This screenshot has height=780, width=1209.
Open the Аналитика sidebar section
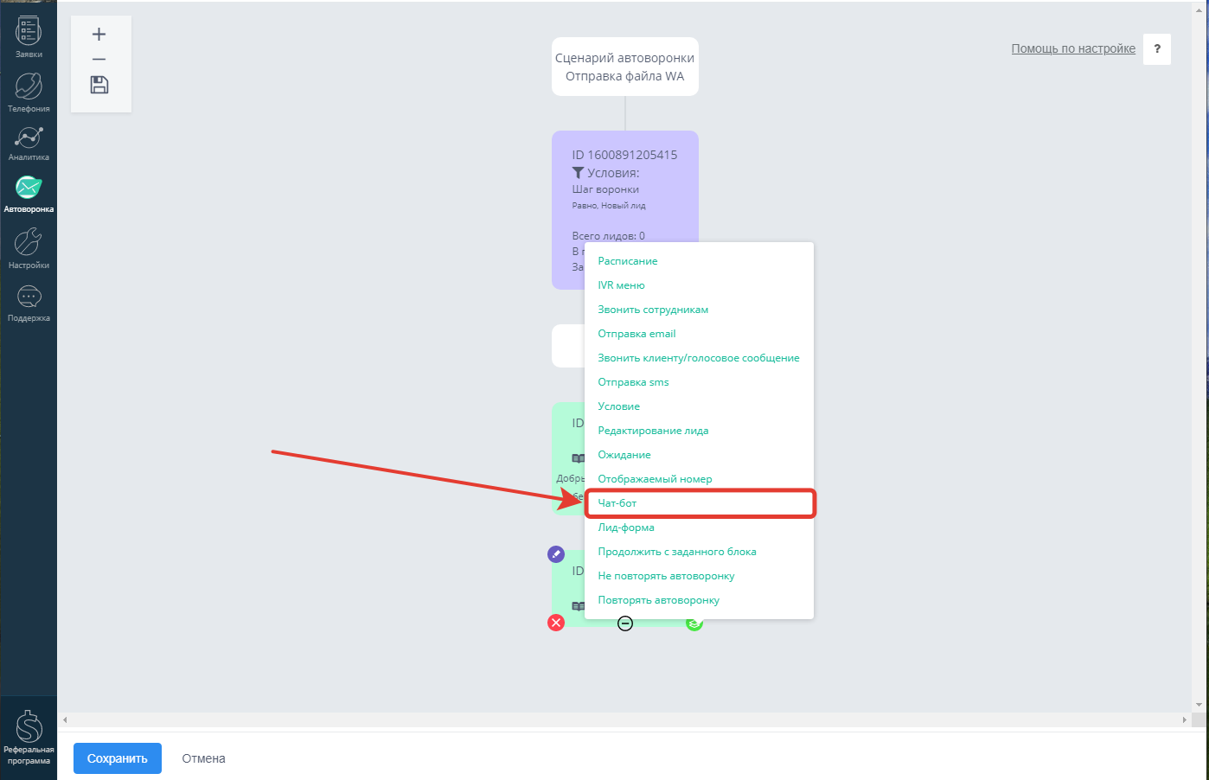coord(29,144)
